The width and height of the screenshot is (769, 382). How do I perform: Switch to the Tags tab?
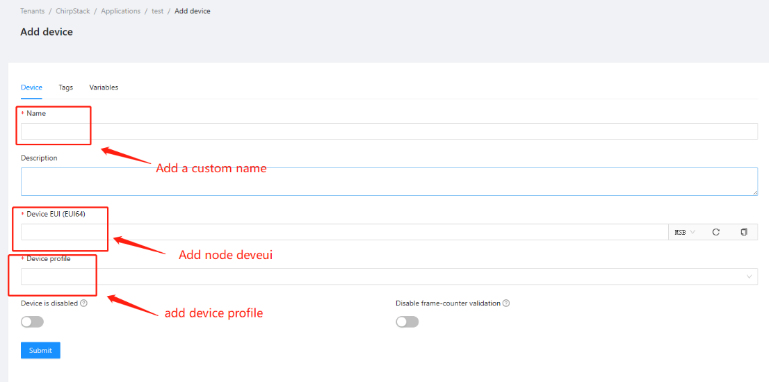pos(65,88)
